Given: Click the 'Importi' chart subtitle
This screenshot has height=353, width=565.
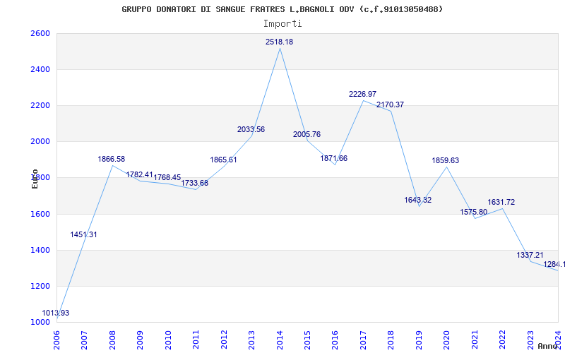Looking at the screenshot, I should (x=282, y=23).
